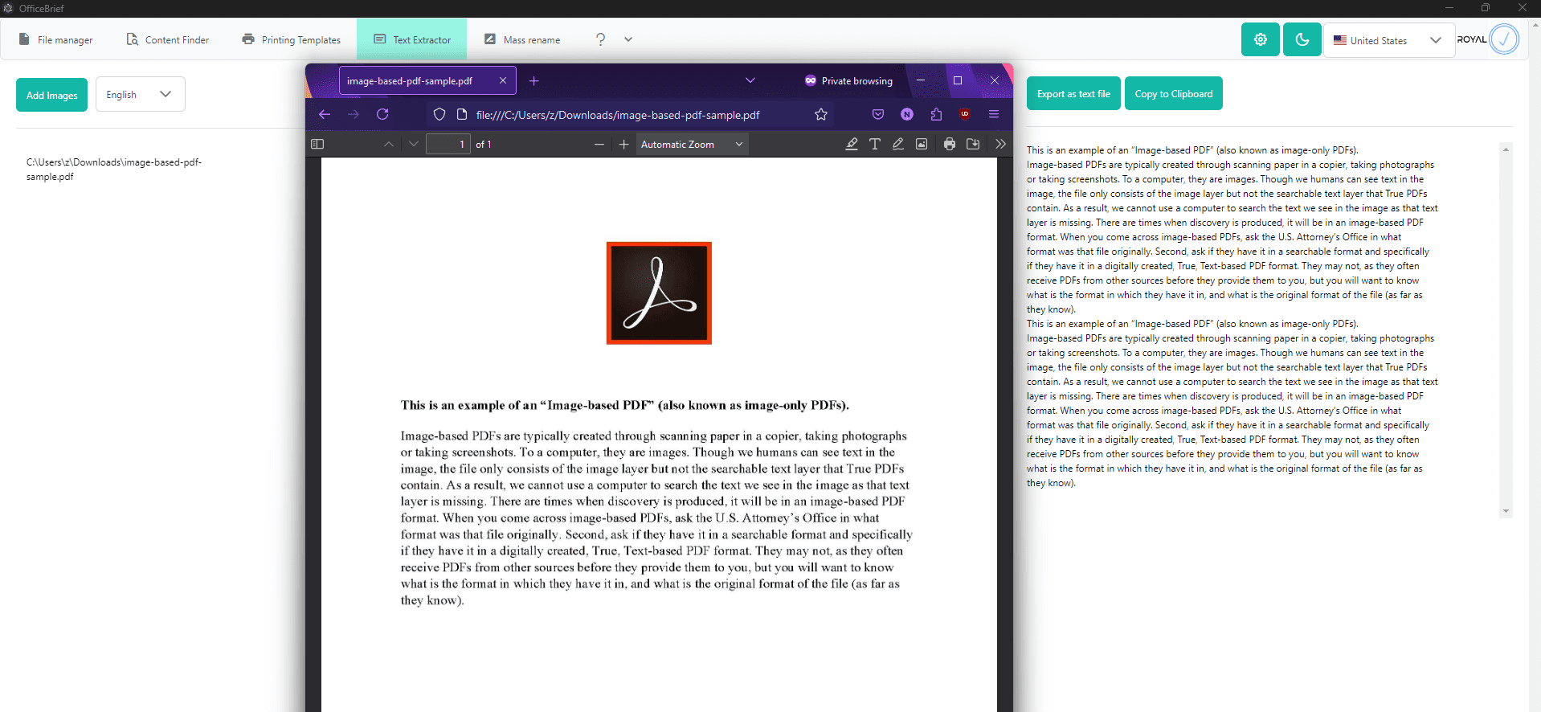
Task: Click scroll down arrow of extracted text
Action: (1506, 511)
